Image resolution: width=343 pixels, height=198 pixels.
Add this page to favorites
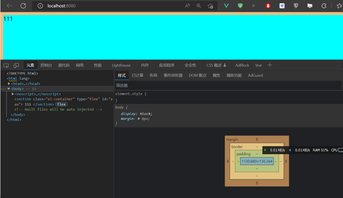click(x=210, y=6)
